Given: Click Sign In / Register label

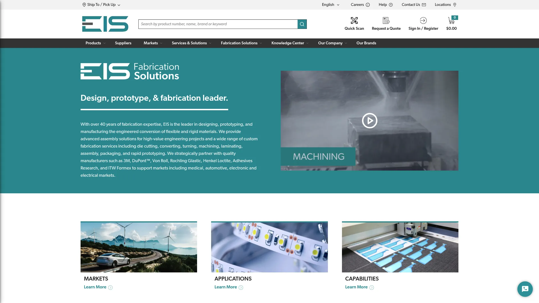Looking at the screenshot, I should tap(423, 29).
